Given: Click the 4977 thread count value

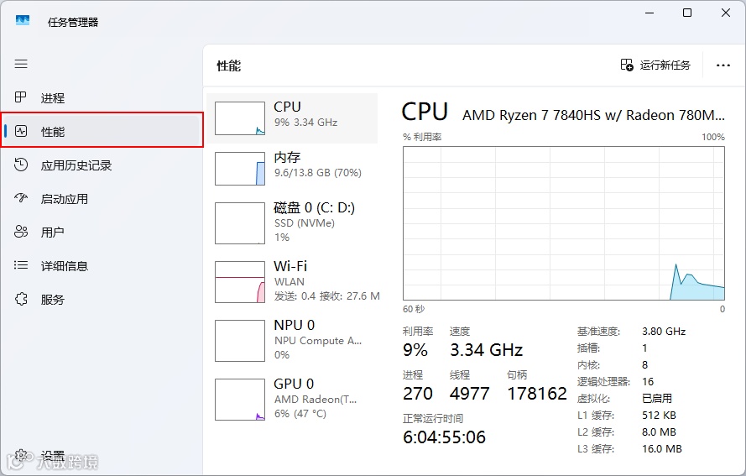Looking at the screenshot, I should pos(470,394).
